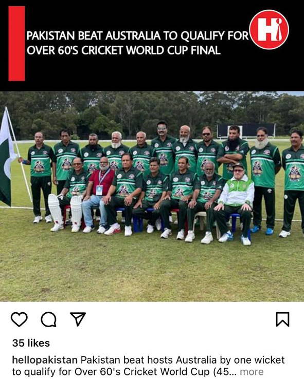
Task: Open the hellopakistan profile from the caption
Action: pos(45,360)
